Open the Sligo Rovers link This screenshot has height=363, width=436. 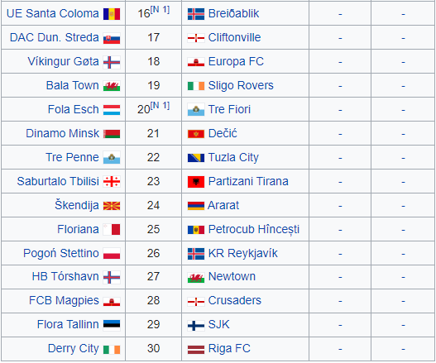coord(241,86)
